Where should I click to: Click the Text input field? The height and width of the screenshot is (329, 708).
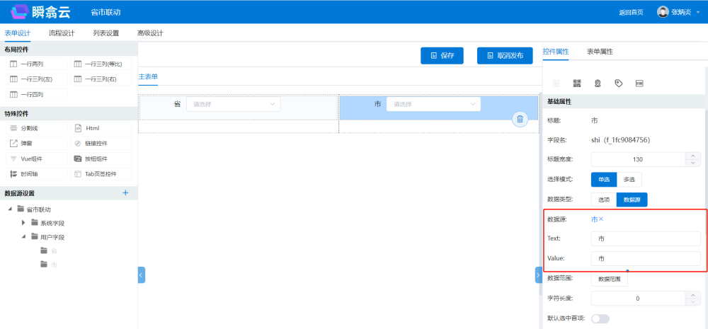coord(645,239)
